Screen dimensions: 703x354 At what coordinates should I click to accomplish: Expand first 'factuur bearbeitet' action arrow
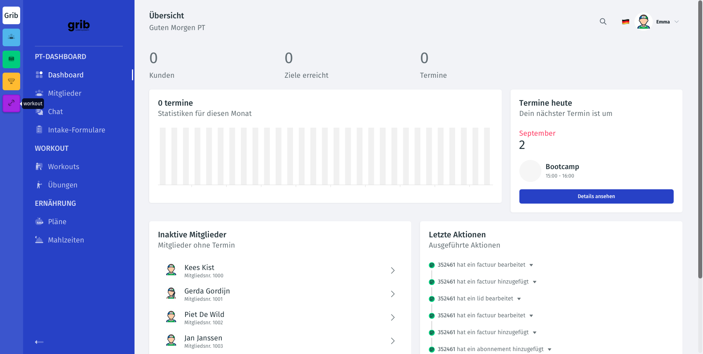tap(531, 265)
